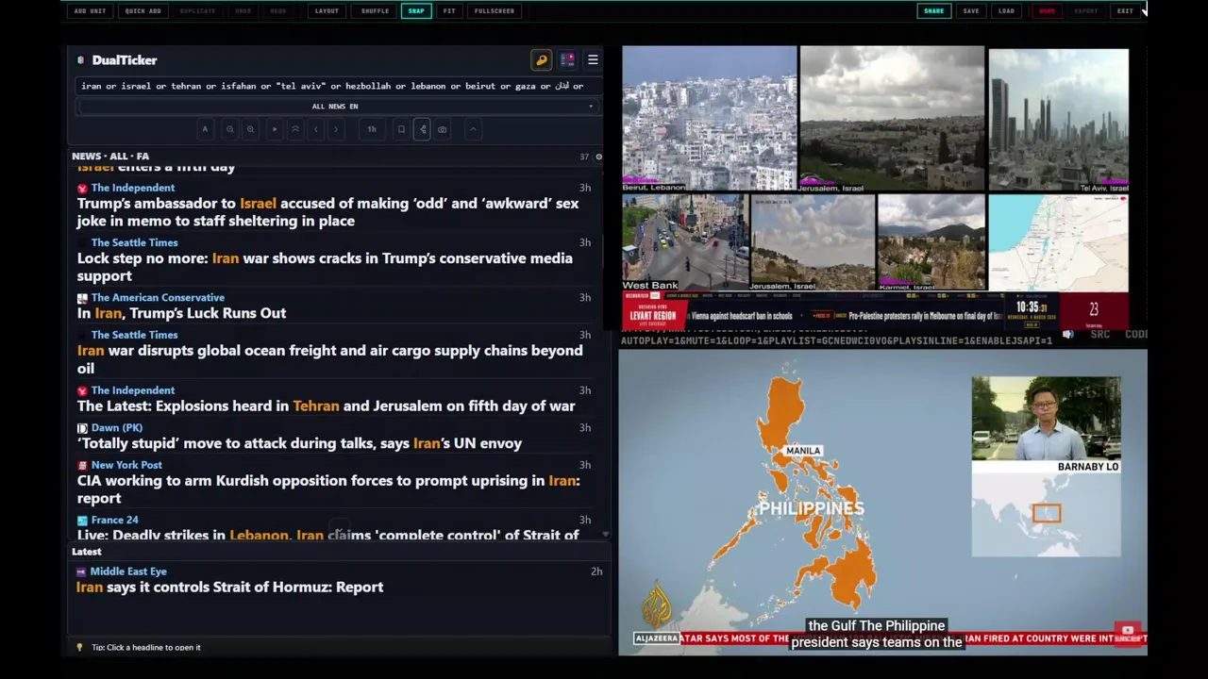
Task: Select the Israel map thumbnail
Action: point(1058,243)
